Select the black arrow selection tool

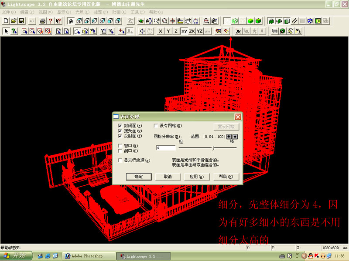pyautogui.click(x=6, y=31)
